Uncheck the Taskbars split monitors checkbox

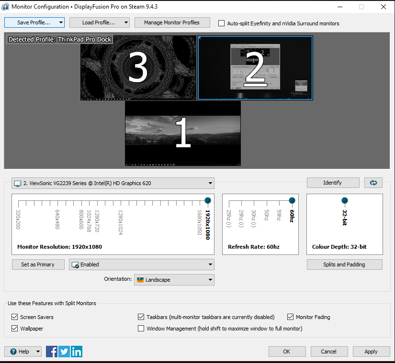click(x=141, y=317)
